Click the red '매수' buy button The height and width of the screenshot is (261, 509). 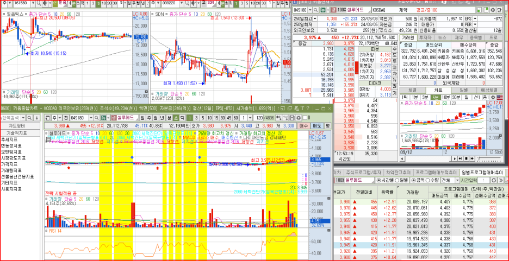(303, 126)
